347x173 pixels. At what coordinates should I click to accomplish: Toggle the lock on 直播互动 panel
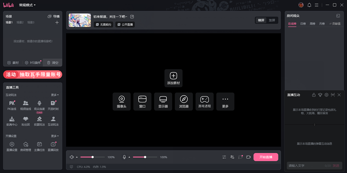pos(314,95)
